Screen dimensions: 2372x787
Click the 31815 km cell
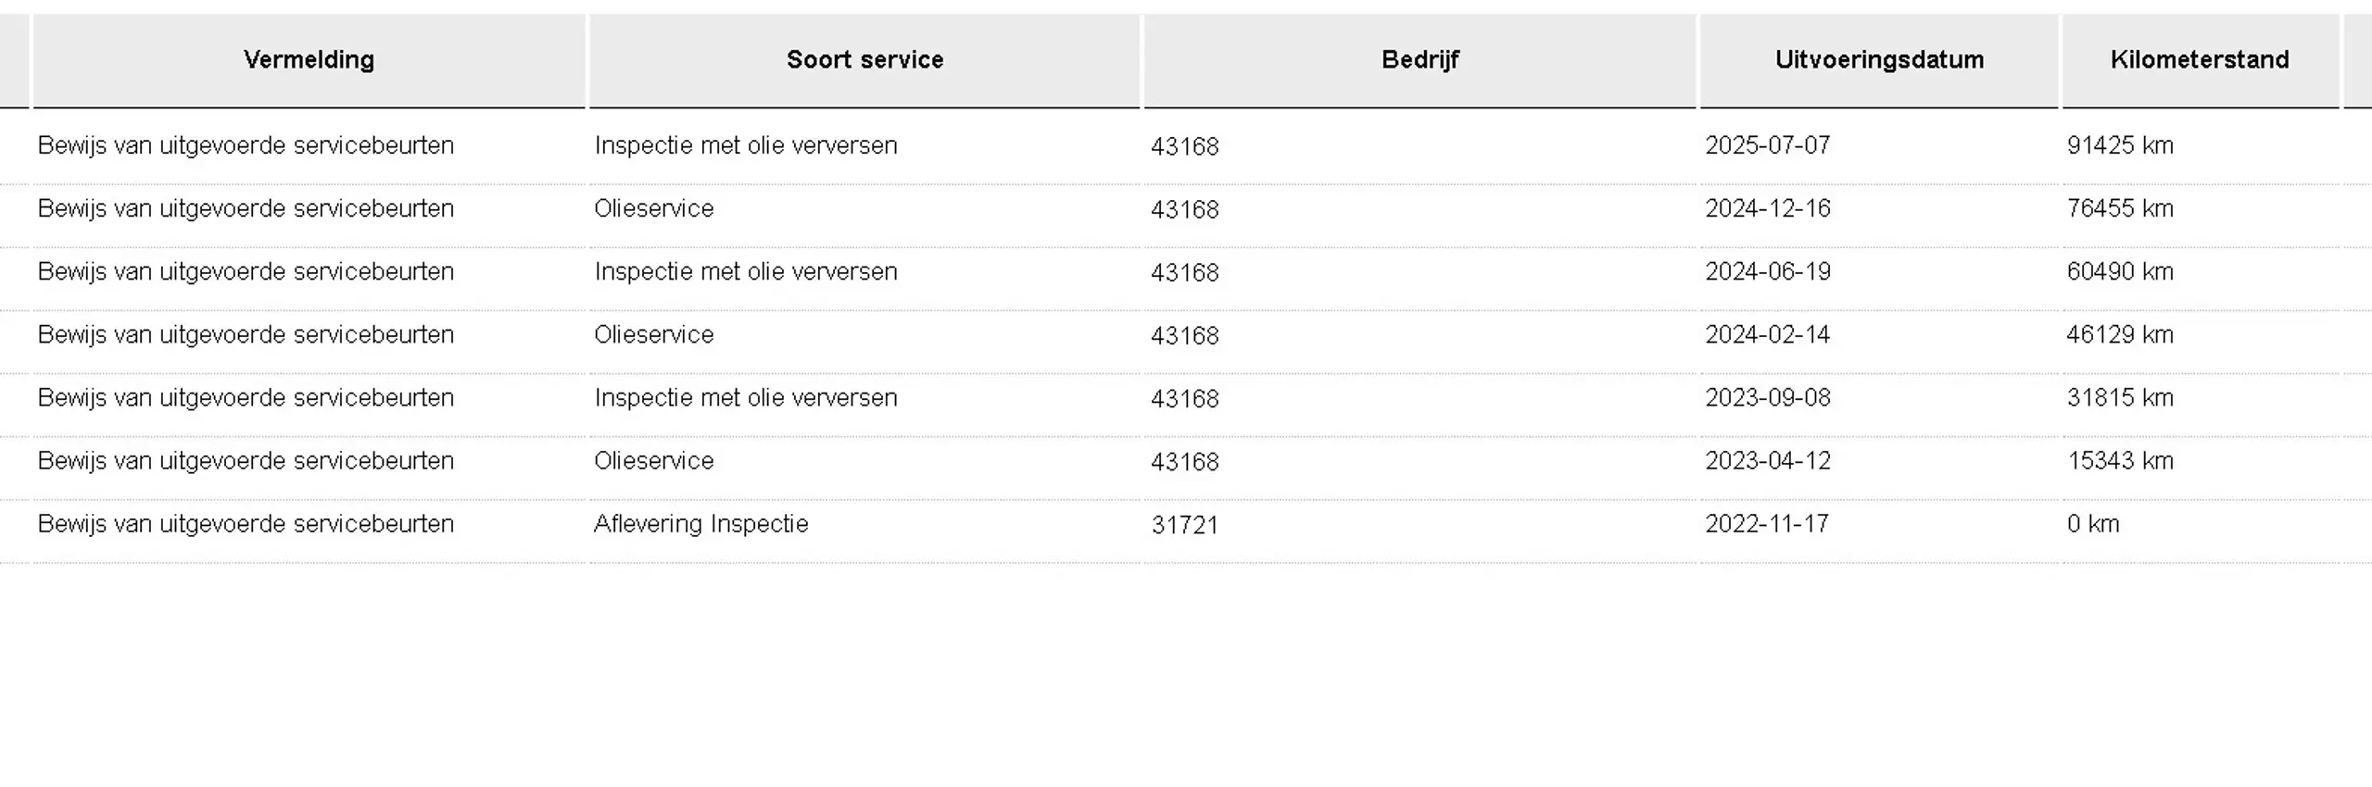[x=2120, y=397]
